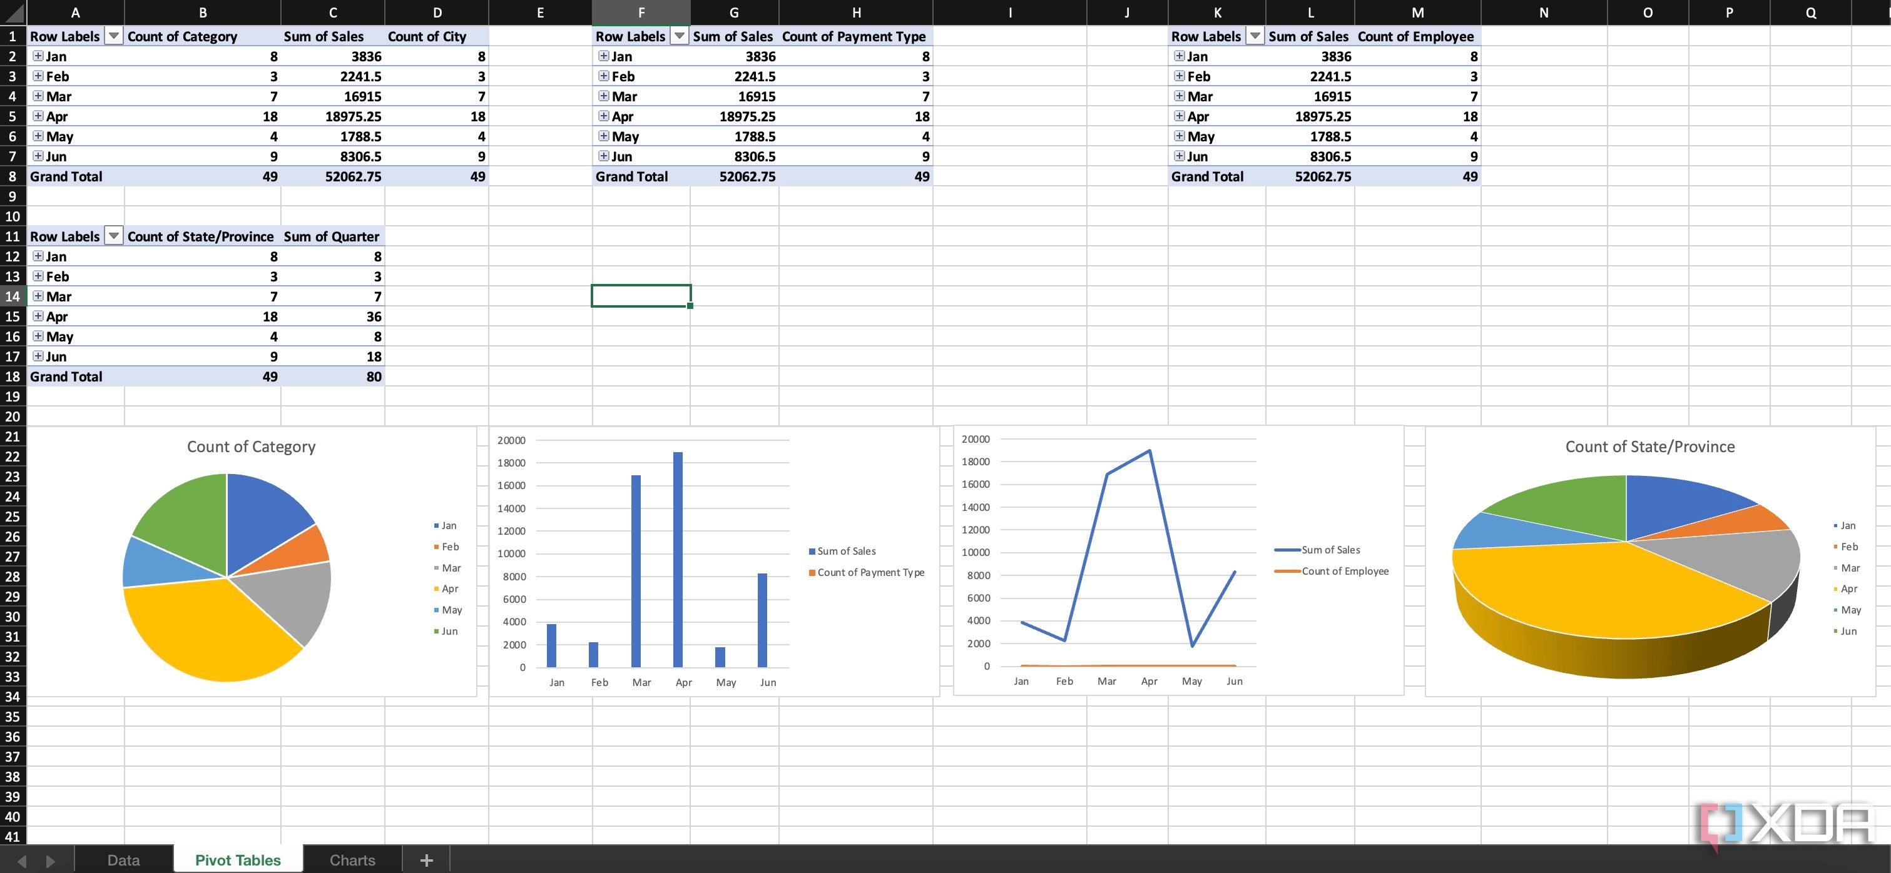Select cell showing 80 in Sum of Quarter total
Viewport: 1891px width, 873px height.
pos(332,376)
